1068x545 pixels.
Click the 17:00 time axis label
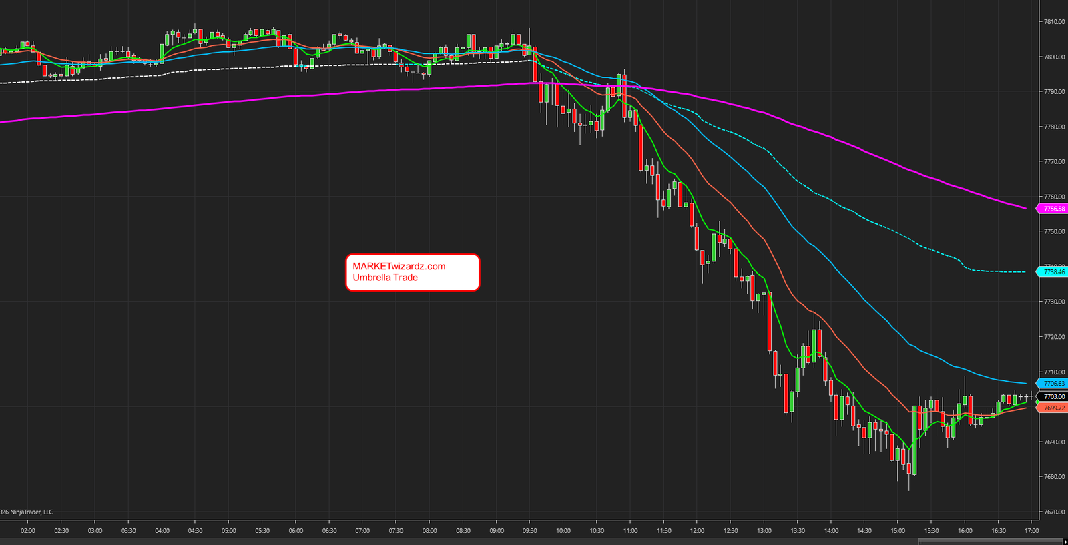[1032, 531]
